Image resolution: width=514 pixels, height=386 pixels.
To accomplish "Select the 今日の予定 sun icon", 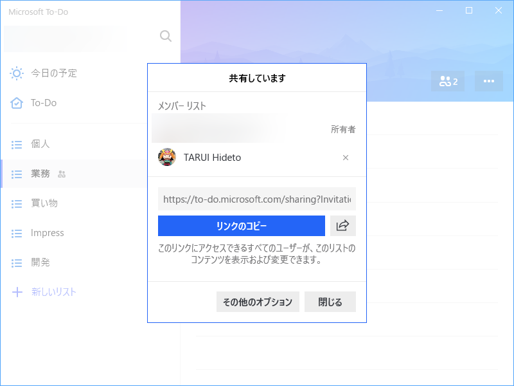I will (17, 73).
